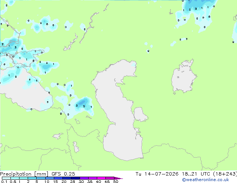Click the legend label '35'

point(90,182)
